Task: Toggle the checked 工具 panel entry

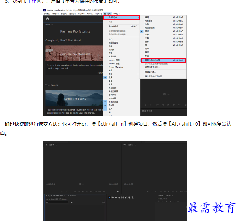Action: pyautogui.click(x=122, y=109)
